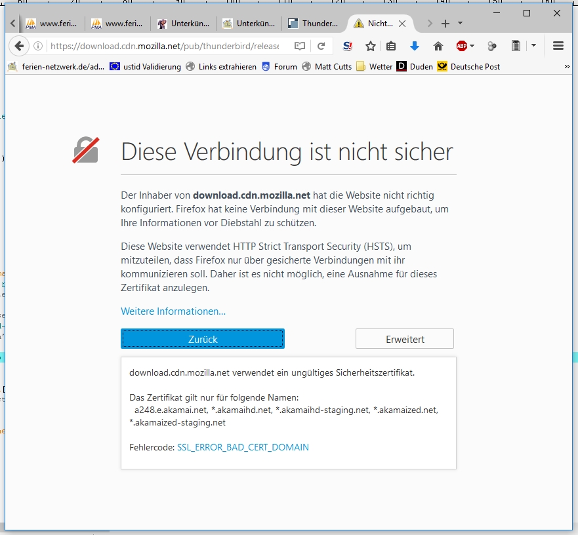This screenshot has width=578, height=535.
Task: Open site info icon in URL bar
Action: 37,46
